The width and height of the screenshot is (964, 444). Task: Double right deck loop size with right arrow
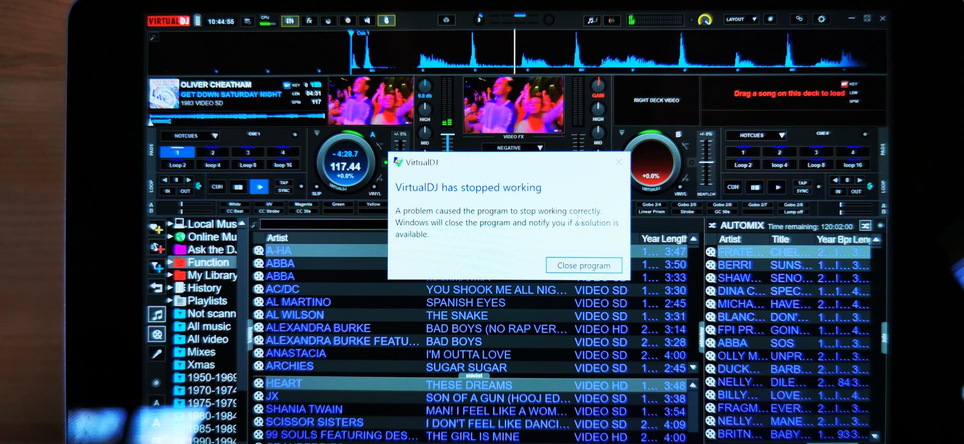point(860,180)
